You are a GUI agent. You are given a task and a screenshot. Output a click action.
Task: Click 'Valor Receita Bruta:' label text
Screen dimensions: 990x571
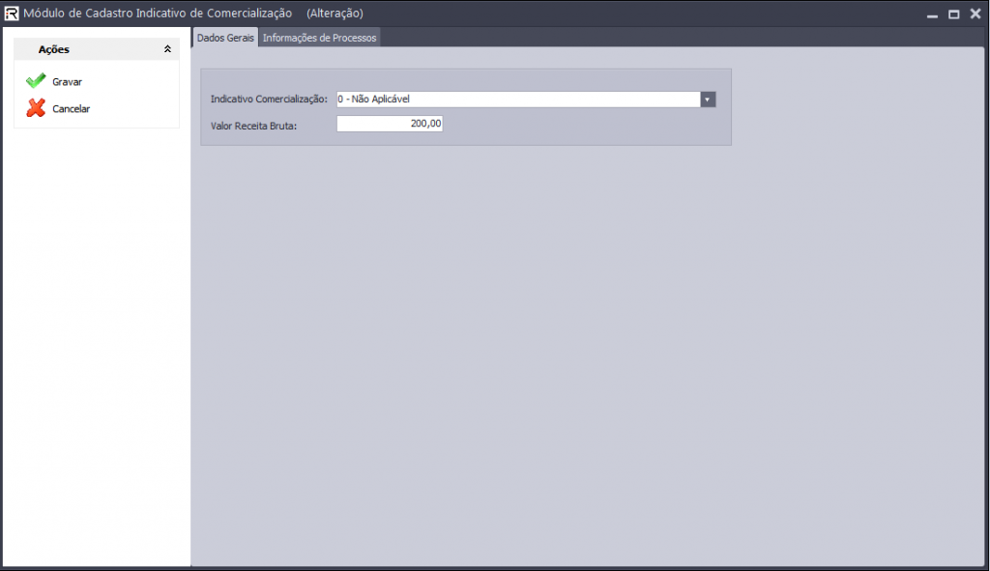coord(254,126)
